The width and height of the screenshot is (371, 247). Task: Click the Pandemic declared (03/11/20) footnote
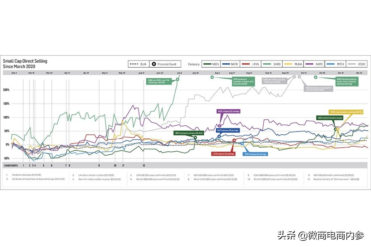pos(28,174)
